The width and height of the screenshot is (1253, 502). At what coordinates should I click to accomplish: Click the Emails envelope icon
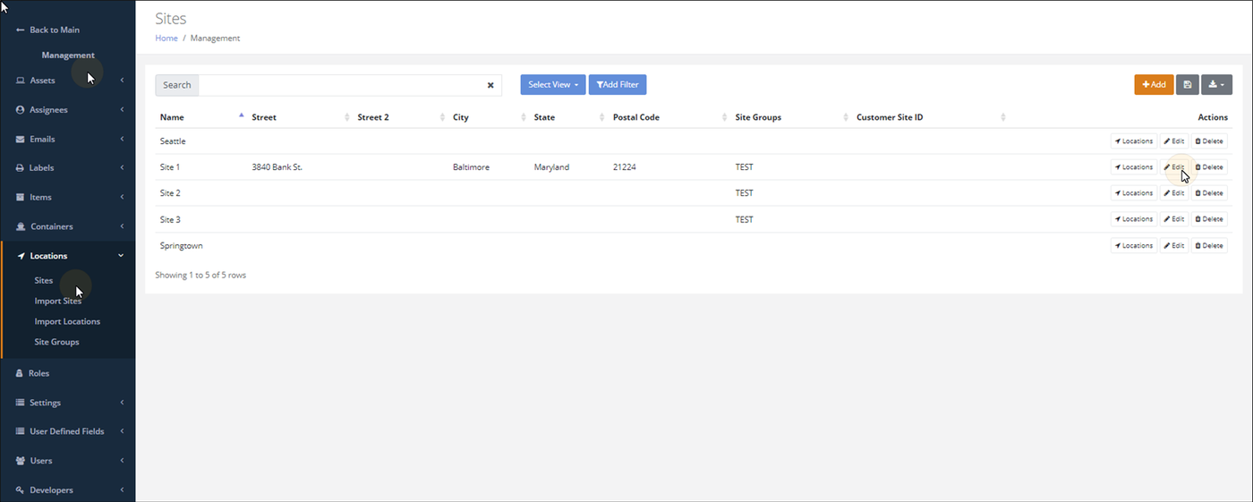21,140
